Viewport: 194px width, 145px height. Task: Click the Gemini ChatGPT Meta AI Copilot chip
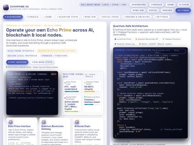pyautogui.click(x=155, y=44)
